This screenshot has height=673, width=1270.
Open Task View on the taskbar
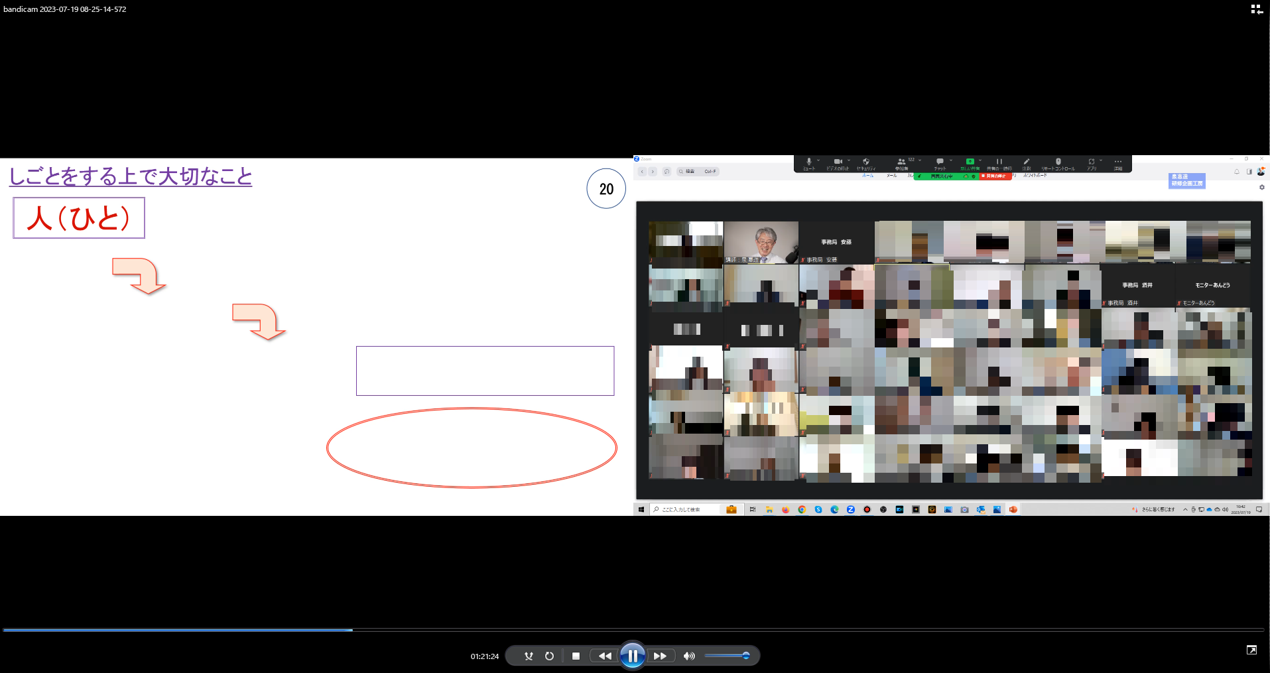click(x=753, y=509)
